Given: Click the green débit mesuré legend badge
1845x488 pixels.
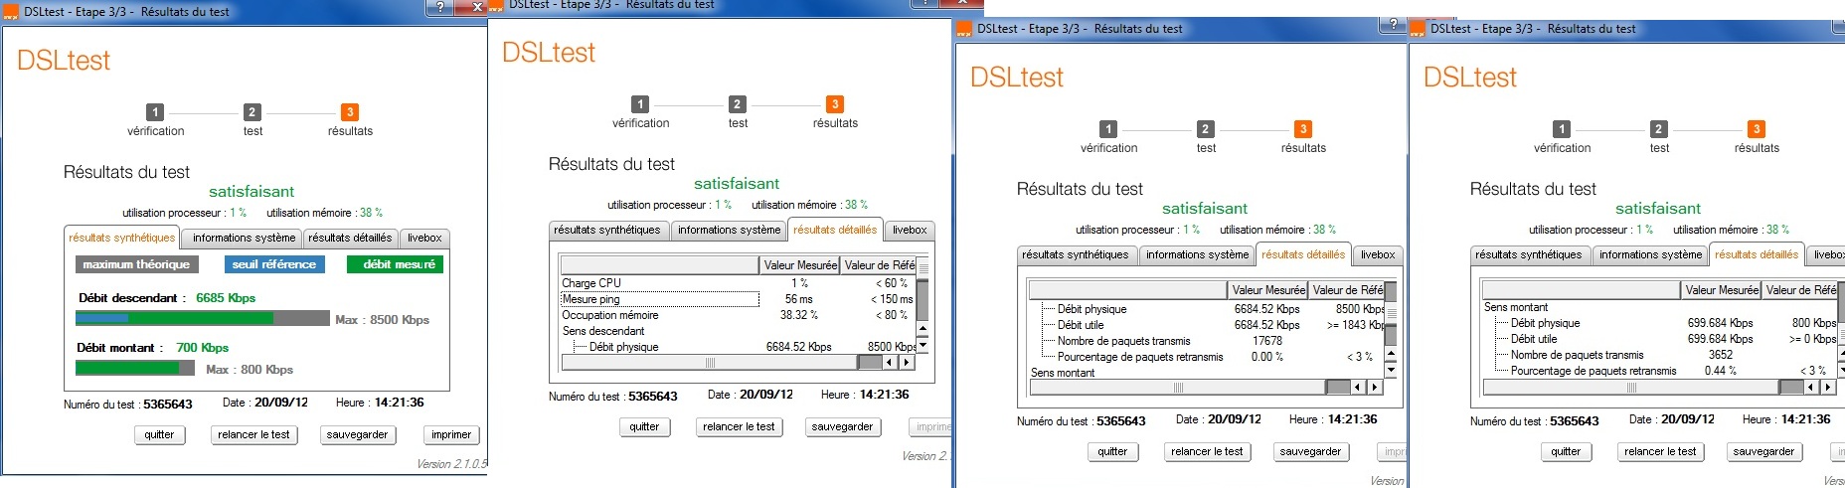Looking at the screenshot, I should [x=395, y=264].
